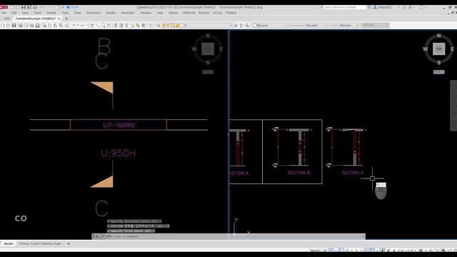Click the signed-in user account name
This screenshot has width=457, height=257.
[x=384, y=7]
